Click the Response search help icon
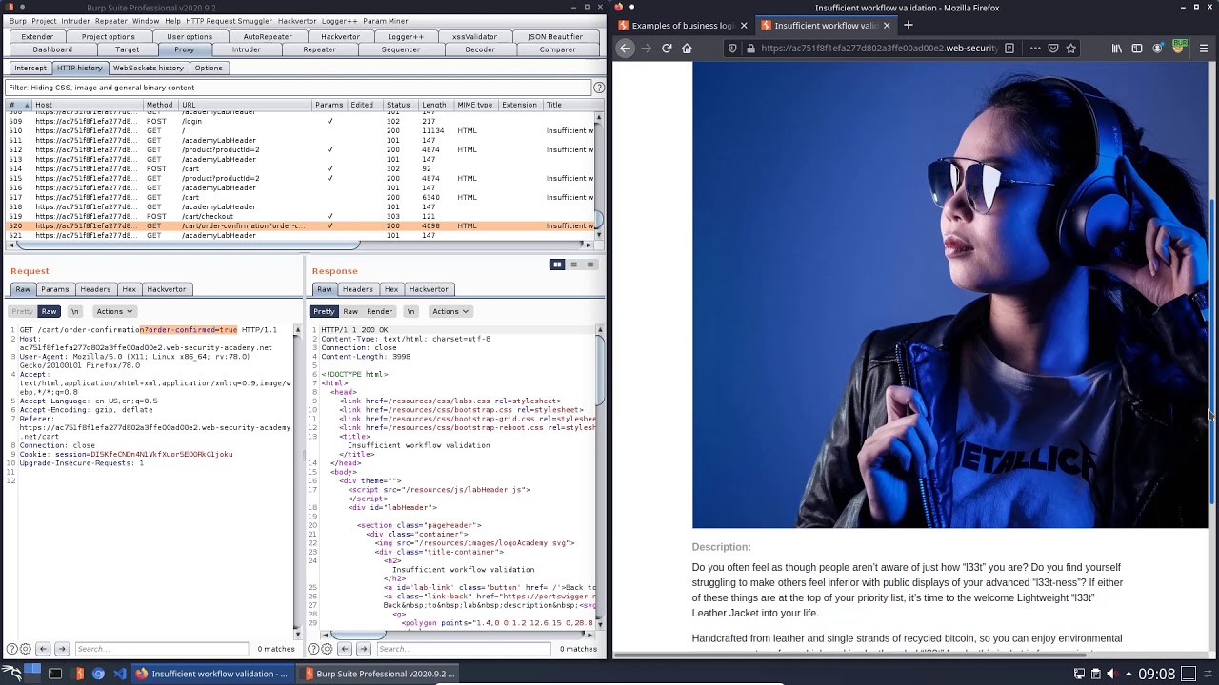Screen dimensions: 1219x685 (313, 649)
